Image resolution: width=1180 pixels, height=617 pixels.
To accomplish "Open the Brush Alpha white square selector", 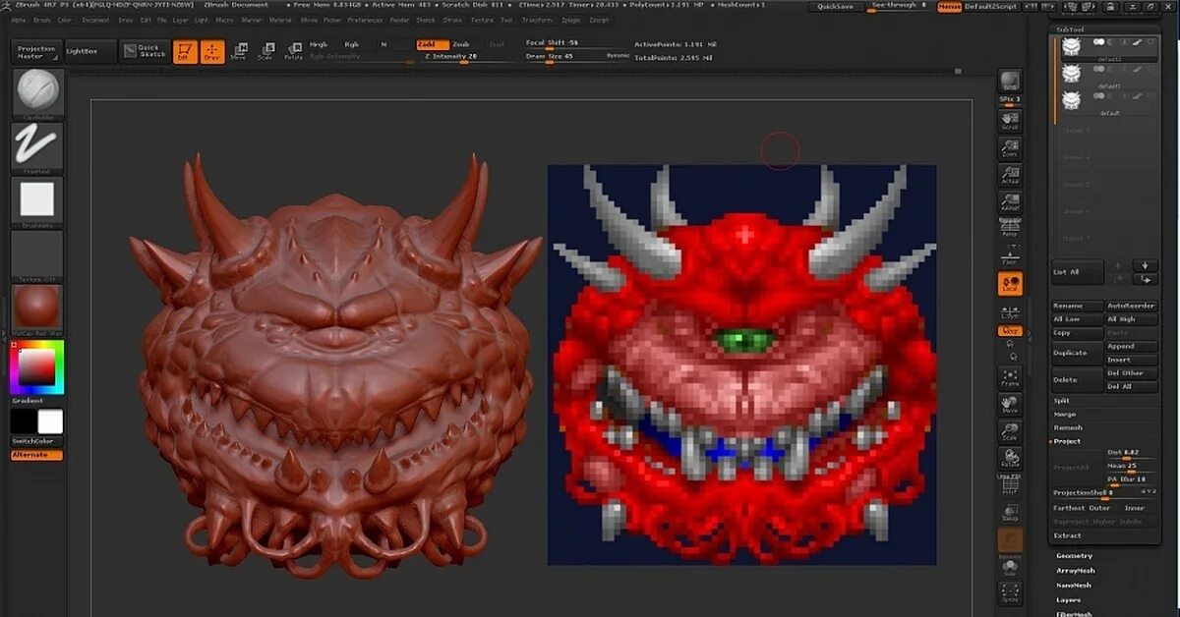I will (x=37, y=200).
